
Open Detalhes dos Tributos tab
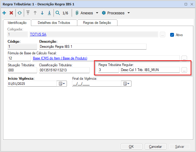[54, 23]
